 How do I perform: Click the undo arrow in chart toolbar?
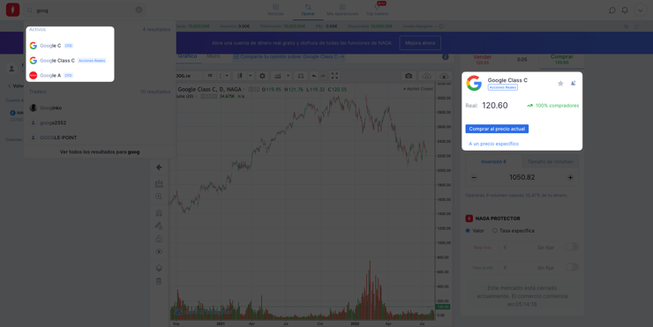pyautogui.click(x=313, y=76)
